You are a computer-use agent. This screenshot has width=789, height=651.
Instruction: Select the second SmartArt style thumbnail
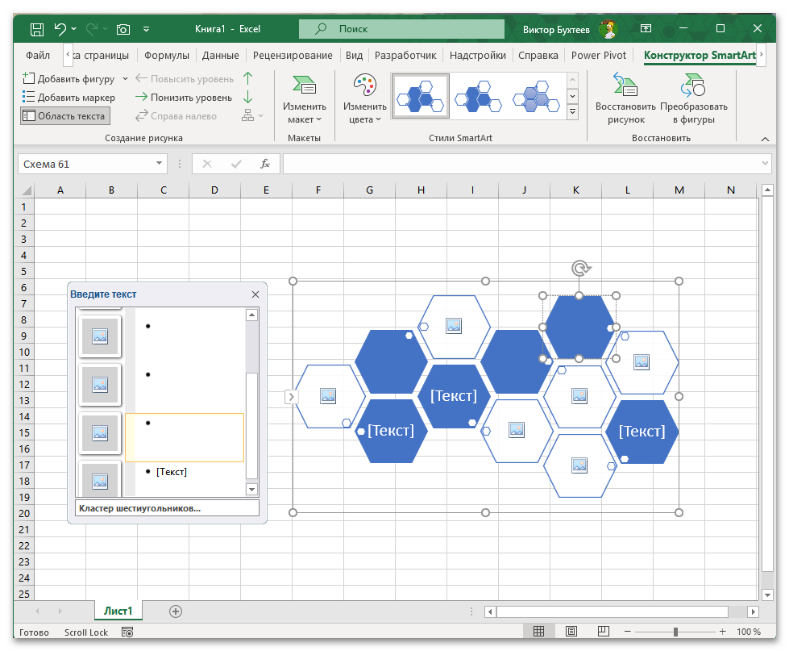[478, 96]
